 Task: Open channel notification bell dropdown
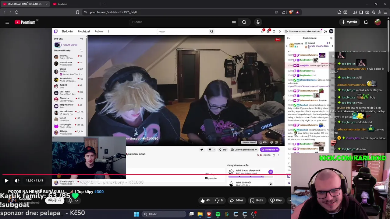73,200
